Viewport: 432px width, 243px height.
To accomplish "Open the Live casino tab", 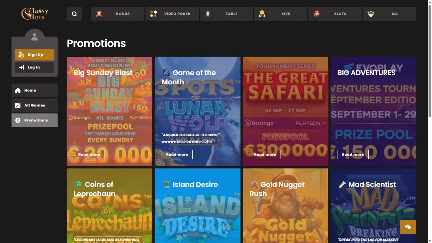I will coord(281,14).
